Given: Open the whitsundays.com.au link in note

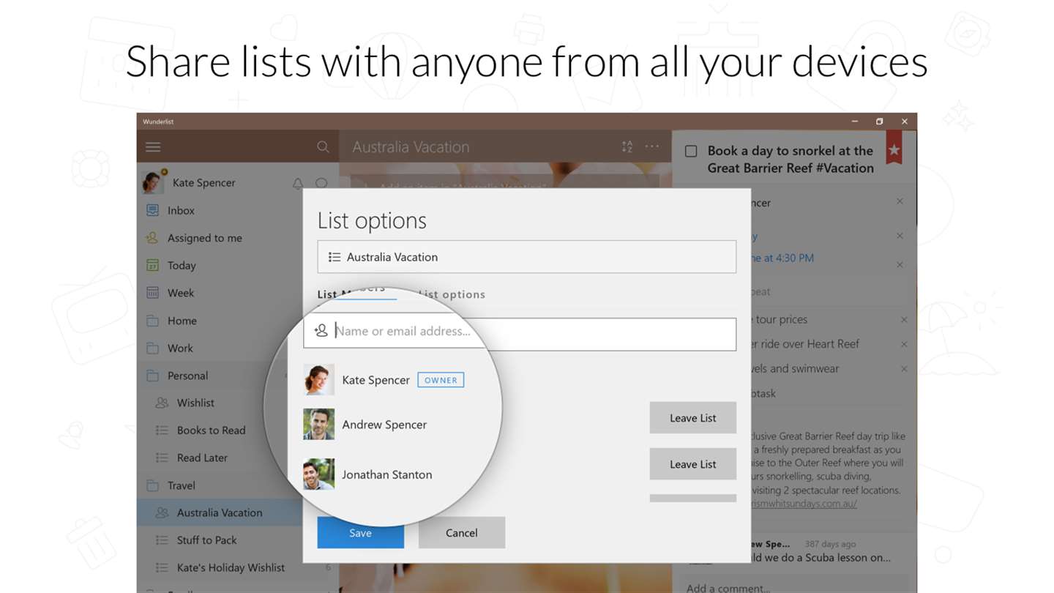Looking at the screenshot, I should pyautogui.click(x=803, y=503).
